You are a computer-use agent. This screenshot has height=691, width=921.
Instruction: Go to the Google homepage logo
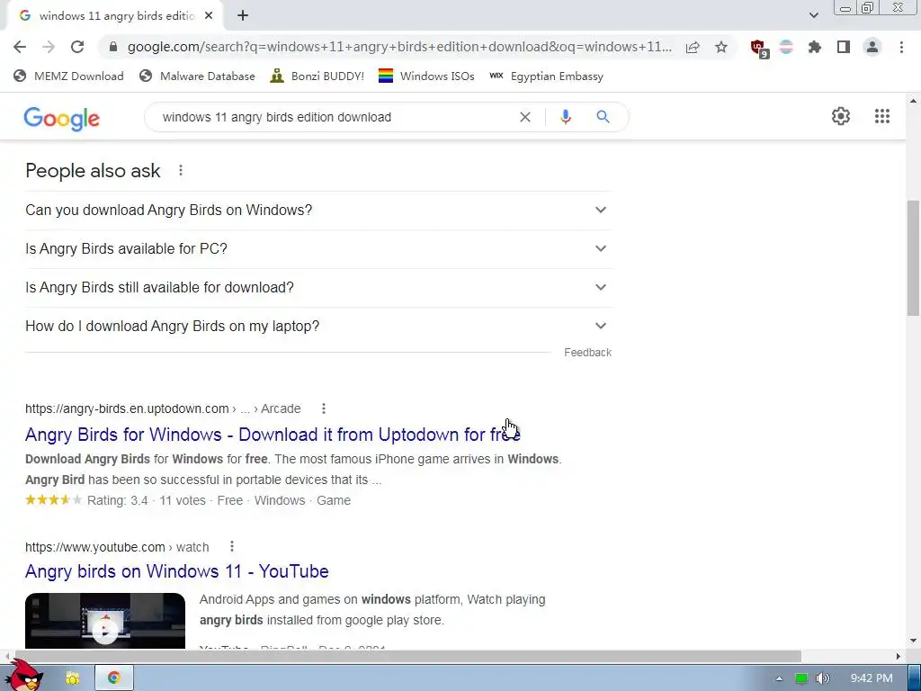[62, 119]
